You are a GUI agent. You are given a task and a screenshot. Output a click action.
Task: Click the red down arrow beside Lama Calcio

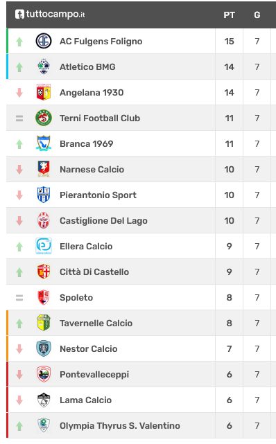point(19,400)
